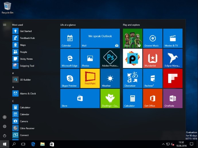Image resolution: width=198 pixels, height=148 pixels.
Task: Open Get Started from Most used
Action: pos(34,31)
